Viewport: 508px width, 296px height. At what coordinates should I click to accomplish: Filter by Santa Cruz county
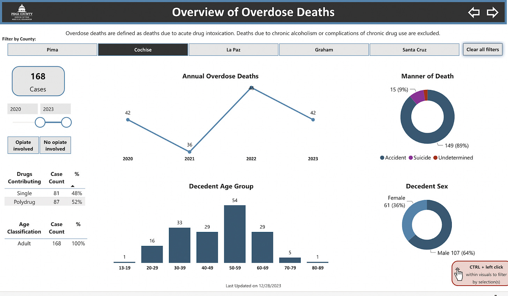click(414, 50)
